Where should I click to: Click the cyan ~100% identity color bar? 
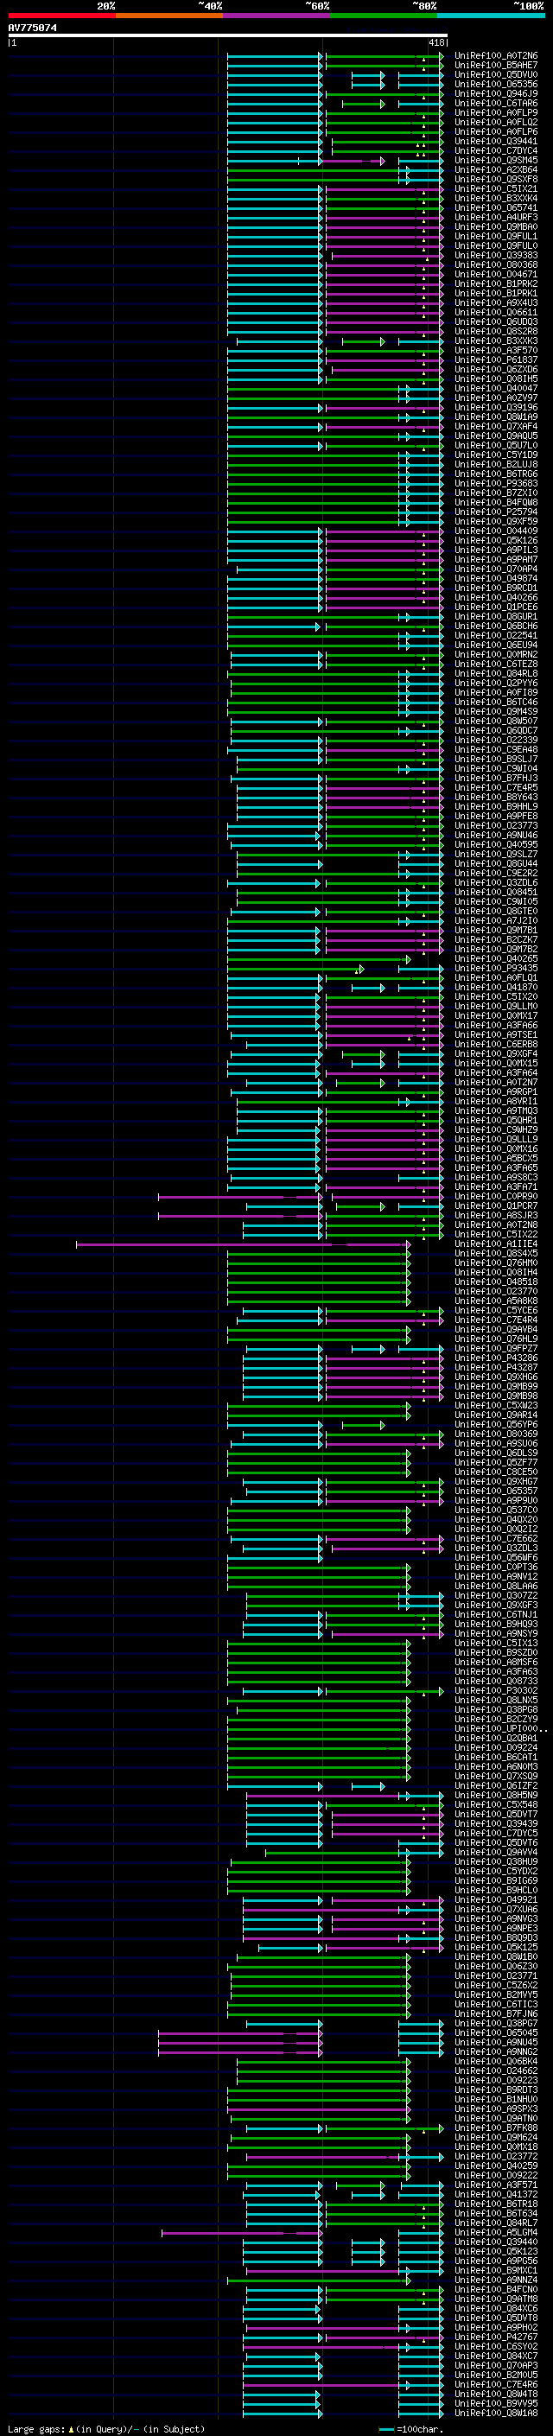(x=491, y=16)
